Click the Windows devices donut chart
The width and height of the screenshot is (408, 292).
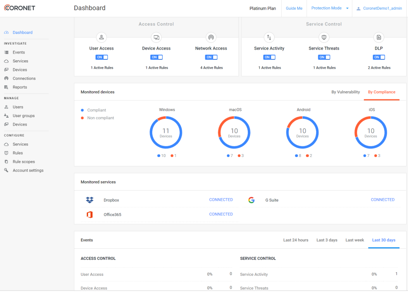pos(166,133)
